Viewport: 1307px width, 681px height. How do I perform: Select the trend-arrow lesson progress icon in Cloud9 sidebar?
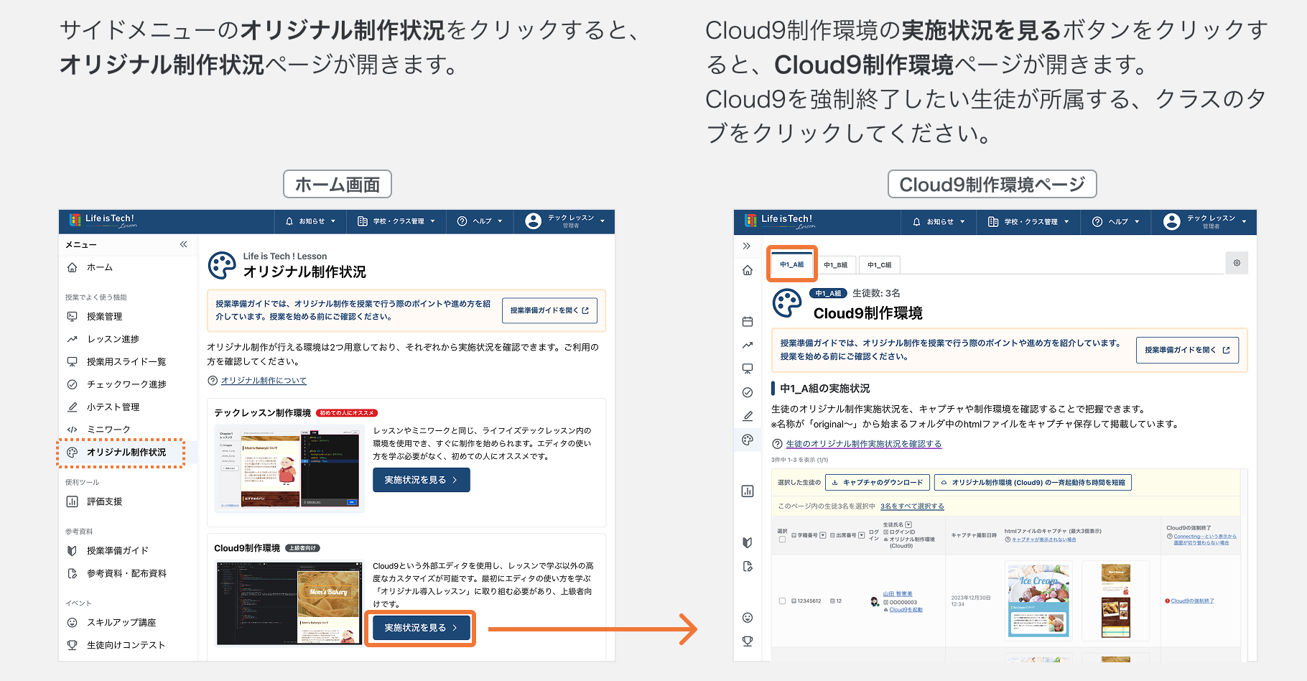(748, 345)
